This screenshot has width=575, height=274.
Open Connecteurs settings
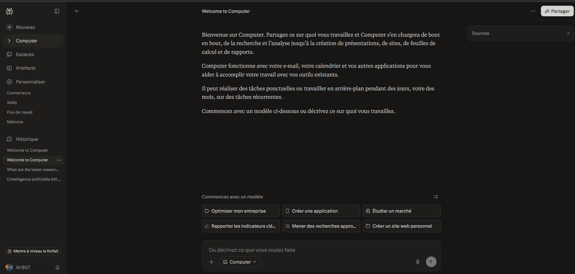coord(19,93)
